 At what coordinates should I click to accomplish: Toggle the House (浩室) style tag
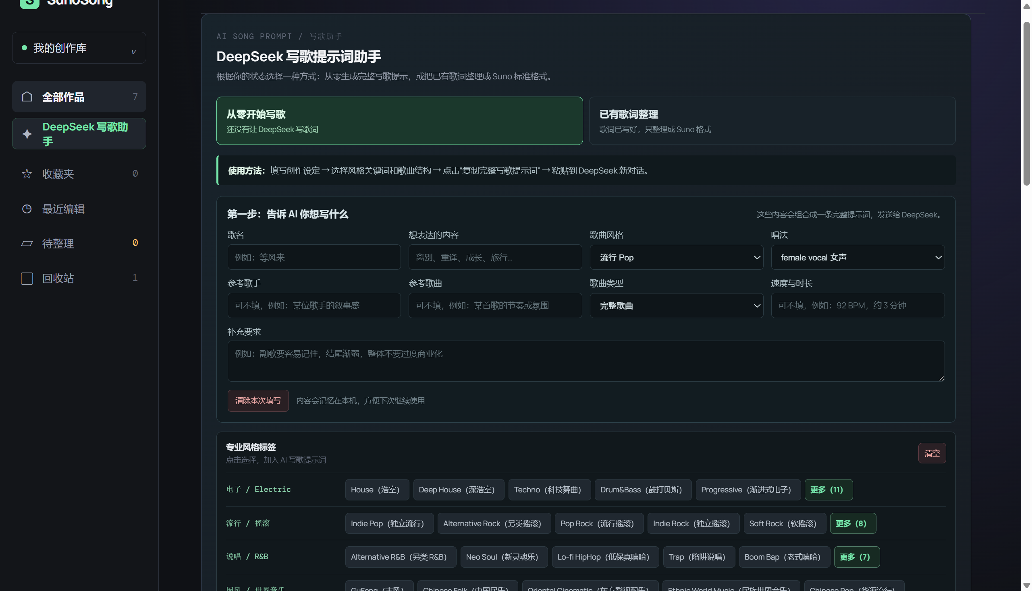click(378, 490)
